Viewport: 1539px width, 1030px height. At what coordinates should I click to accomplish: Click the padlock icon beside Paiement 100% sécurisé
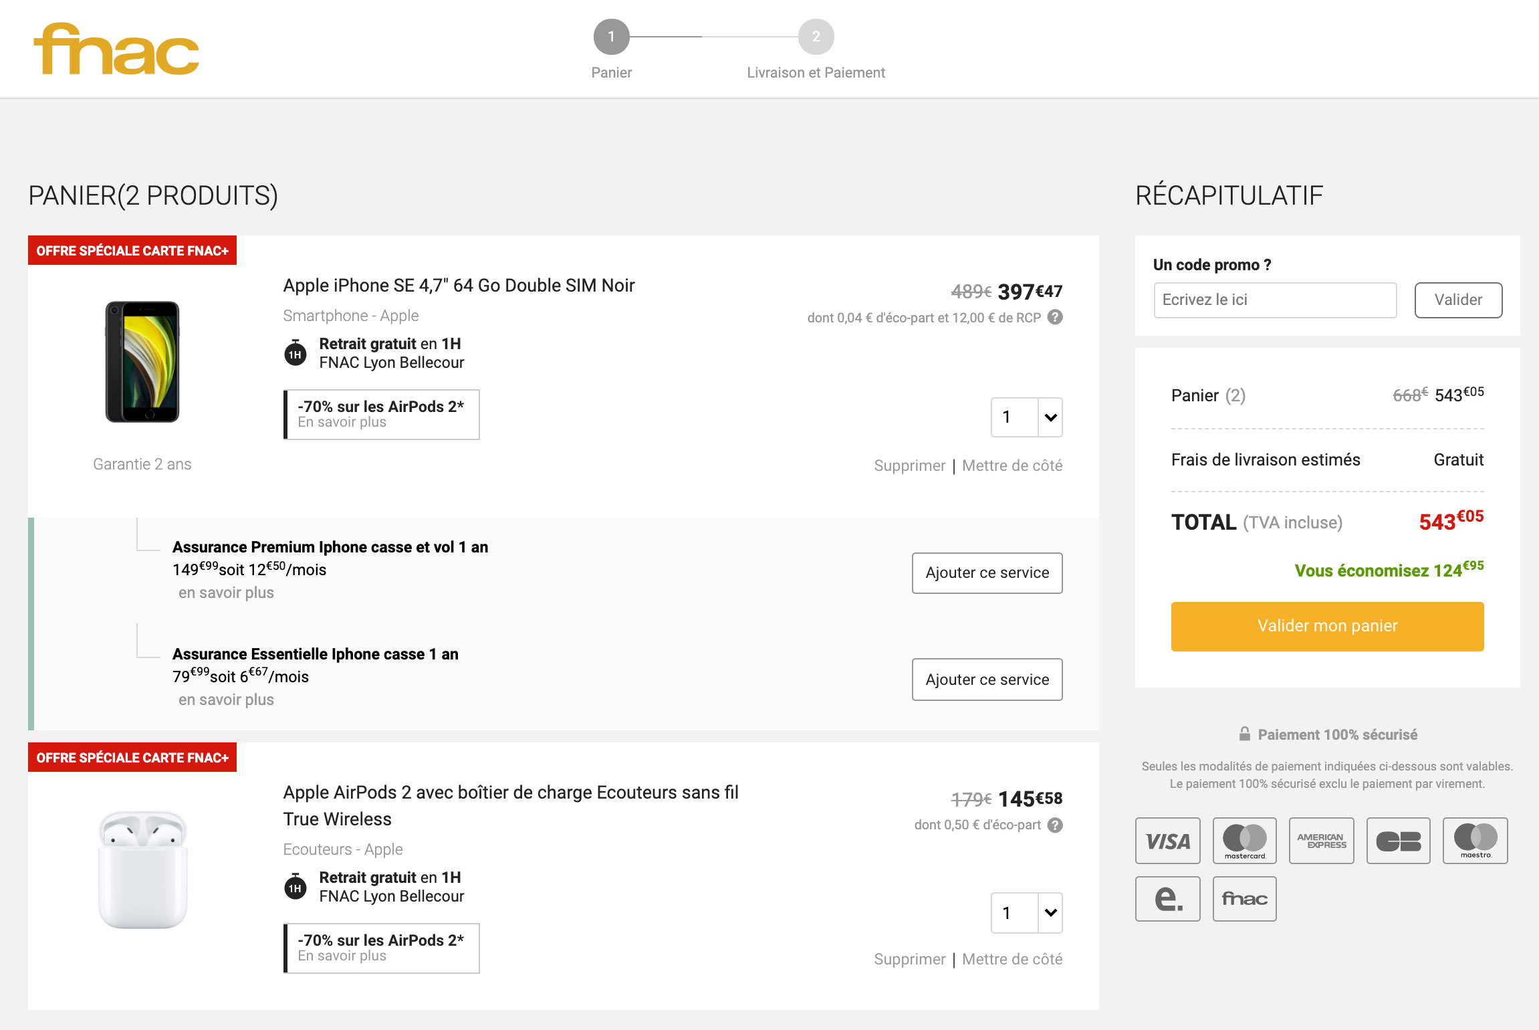(1244, 734)
